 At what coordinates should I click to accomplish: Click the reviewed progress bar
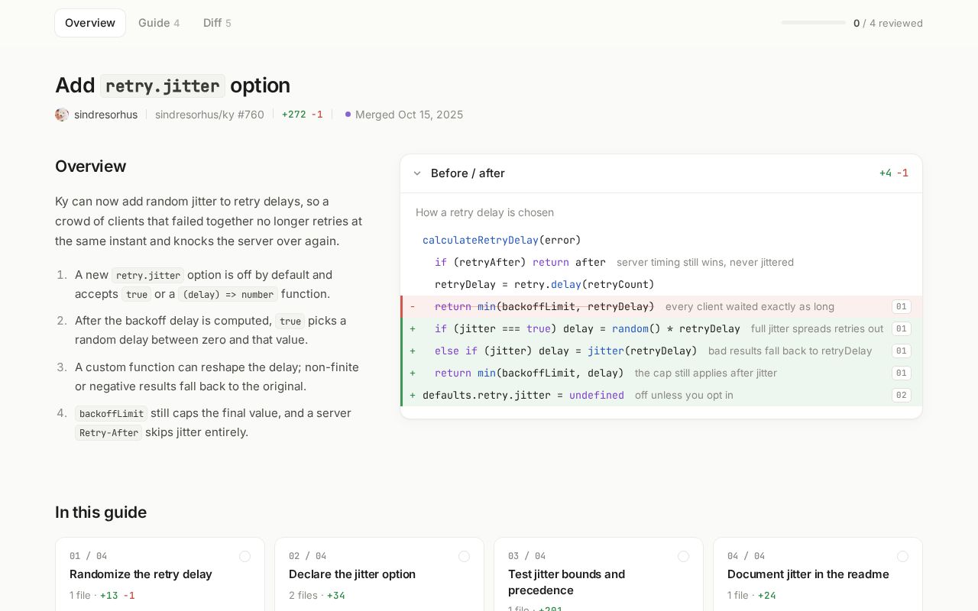(813, 23)
